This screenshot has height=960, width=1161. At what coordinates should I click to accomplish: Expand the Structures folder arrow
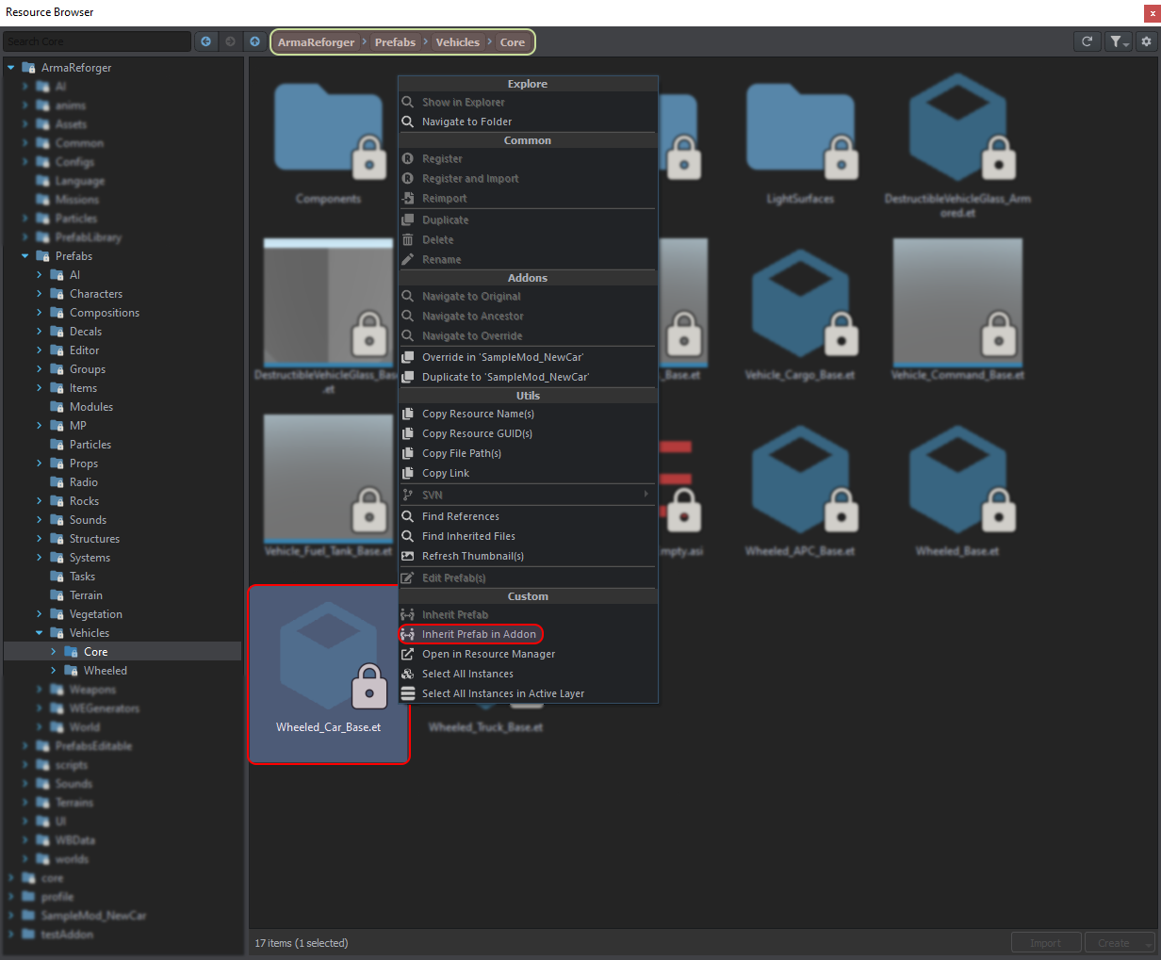point(40,539)
